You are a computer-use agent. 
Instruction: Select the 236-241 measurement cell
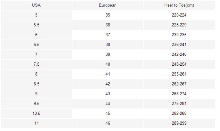tap(179, 44)
